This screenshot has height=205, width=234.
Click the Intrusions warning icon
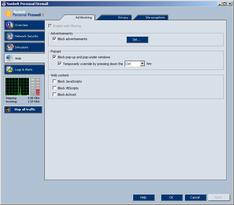click(10, 47)
